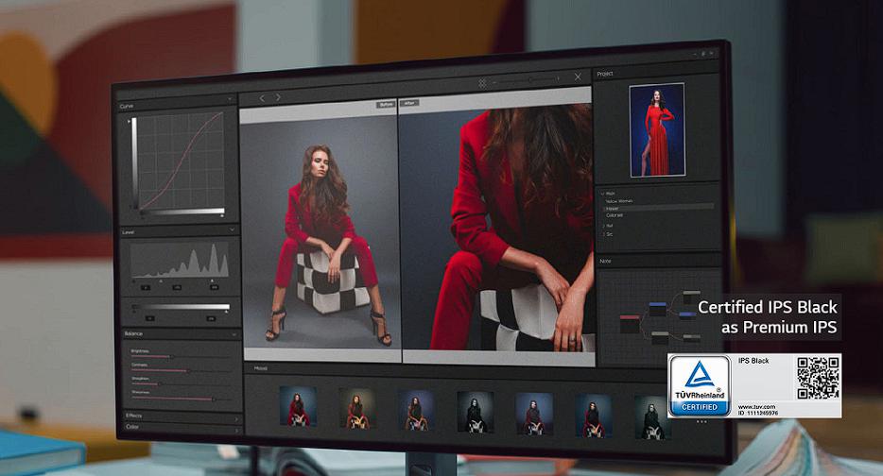This screenshot has width=883, height=476.
Task: Select the red node in Note graph
Action: click(x=630, y=324)
